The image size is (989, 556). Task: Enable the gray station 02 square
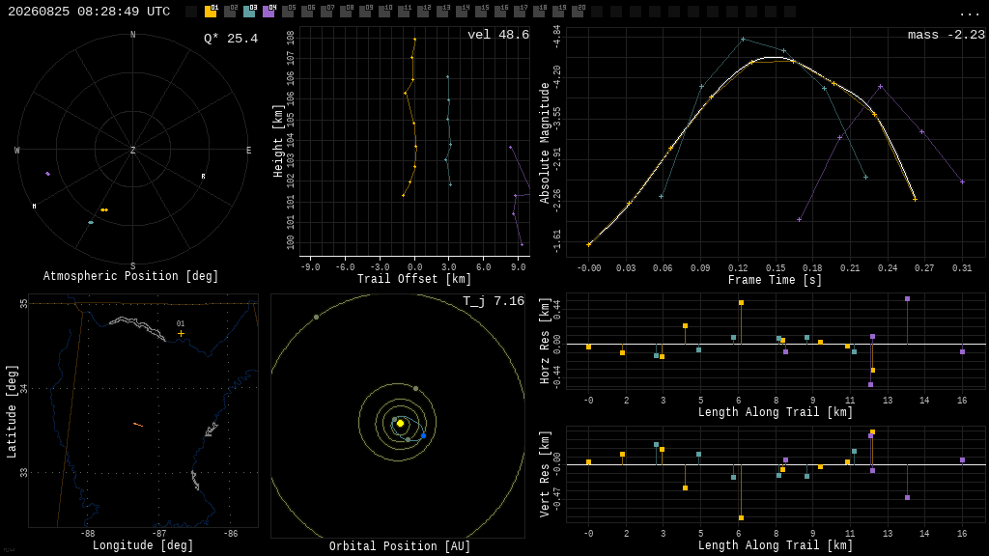230,12
